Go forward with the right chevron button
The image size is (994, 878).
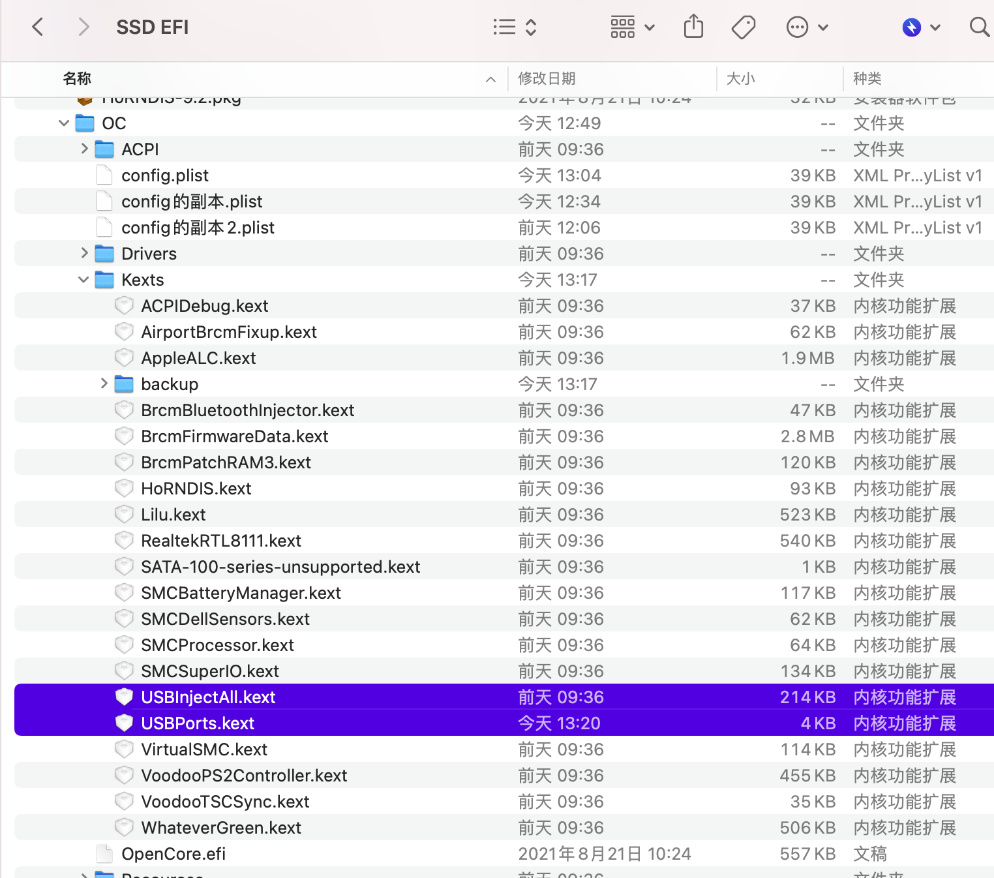83,27
